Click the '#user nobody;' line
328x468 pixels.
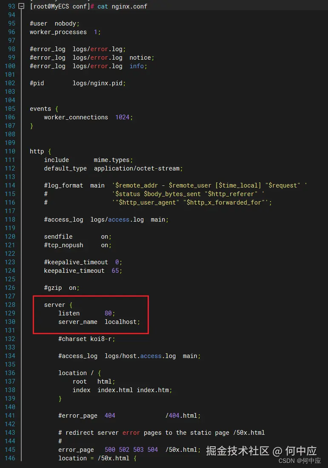point(54,23)
